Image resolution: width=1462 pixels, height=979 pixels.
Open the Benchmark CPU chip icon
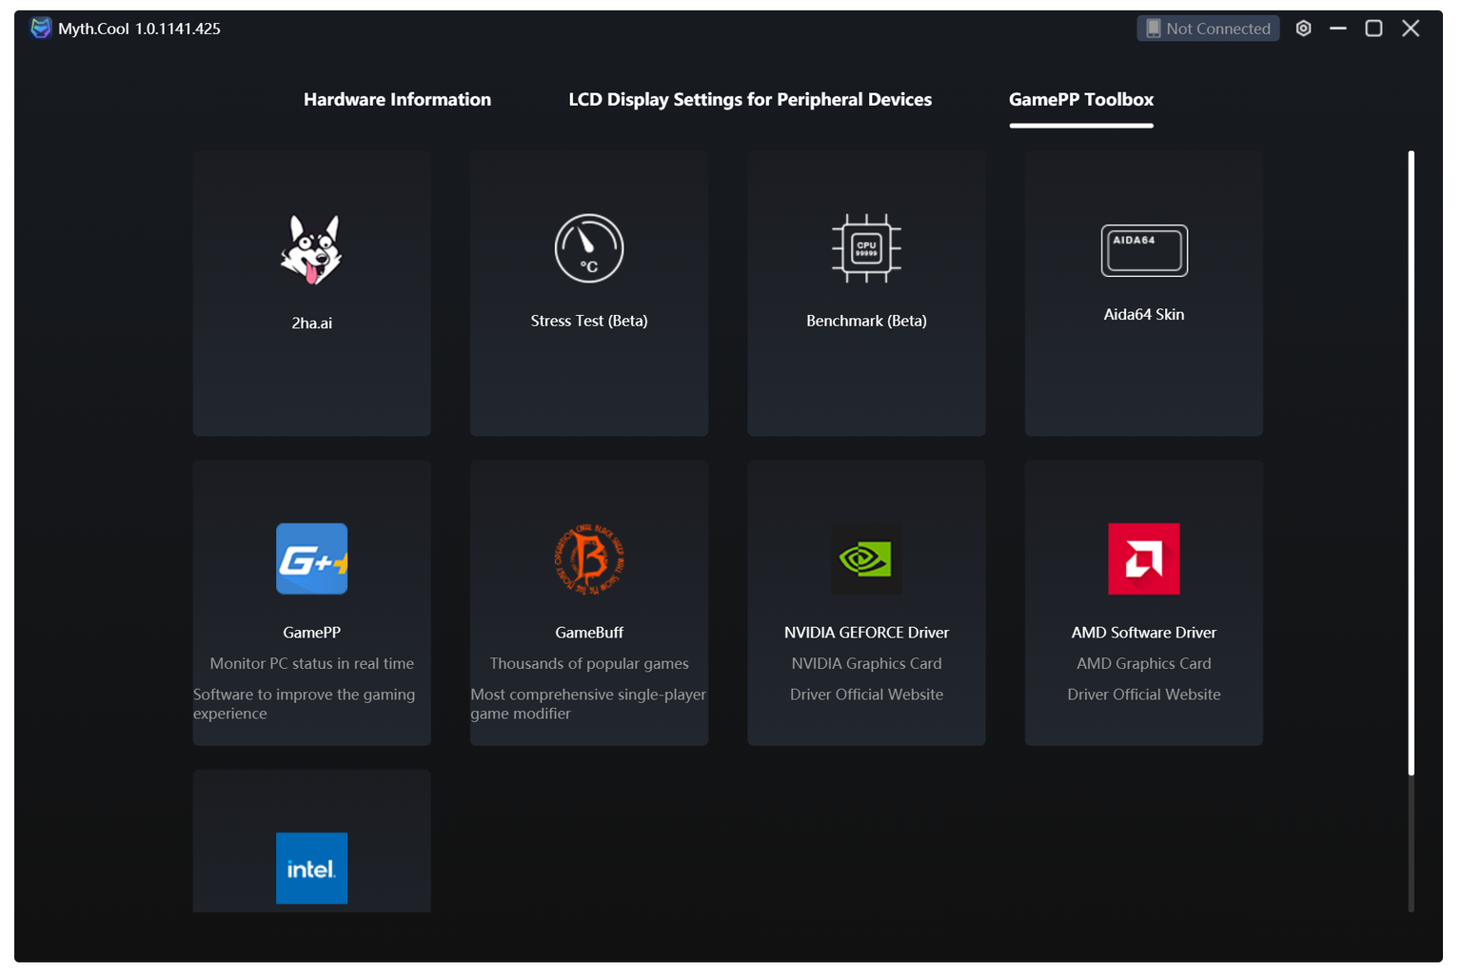(866, 248)
